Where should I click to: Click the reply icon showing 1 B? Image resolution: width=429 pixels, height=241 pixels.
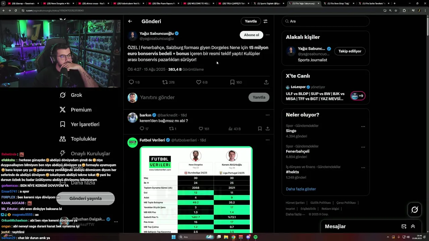(x=131, y=82)
